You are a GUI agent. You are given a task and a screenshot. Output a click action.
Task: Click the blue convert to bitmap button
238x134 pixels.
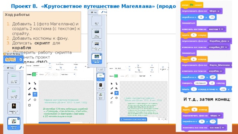[133, 119]
